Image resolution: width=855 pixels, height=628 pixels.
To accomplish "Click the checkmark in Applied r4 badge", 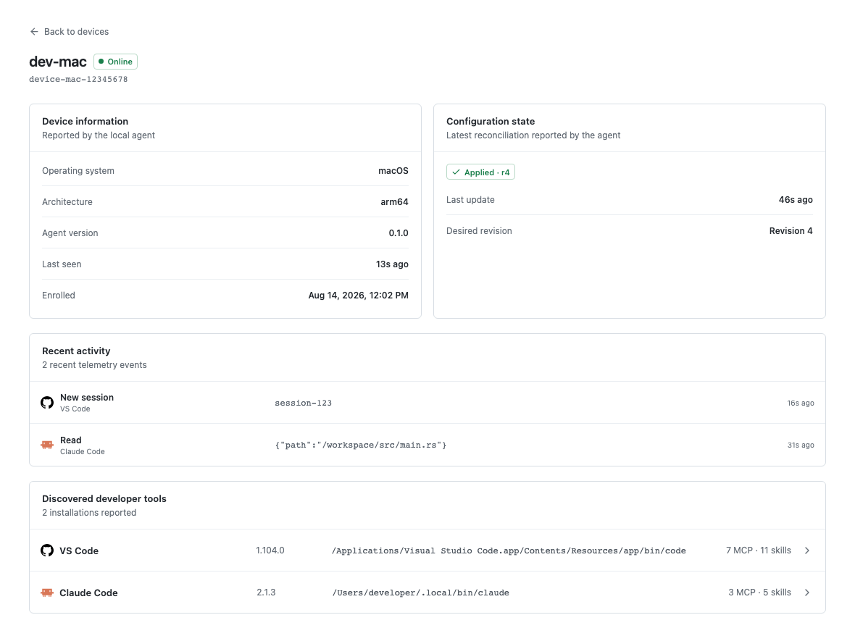I will coord(456,172).
